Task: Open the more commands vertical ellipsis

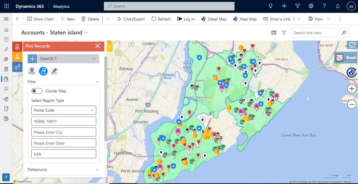Action: click(x=340, y=19)
